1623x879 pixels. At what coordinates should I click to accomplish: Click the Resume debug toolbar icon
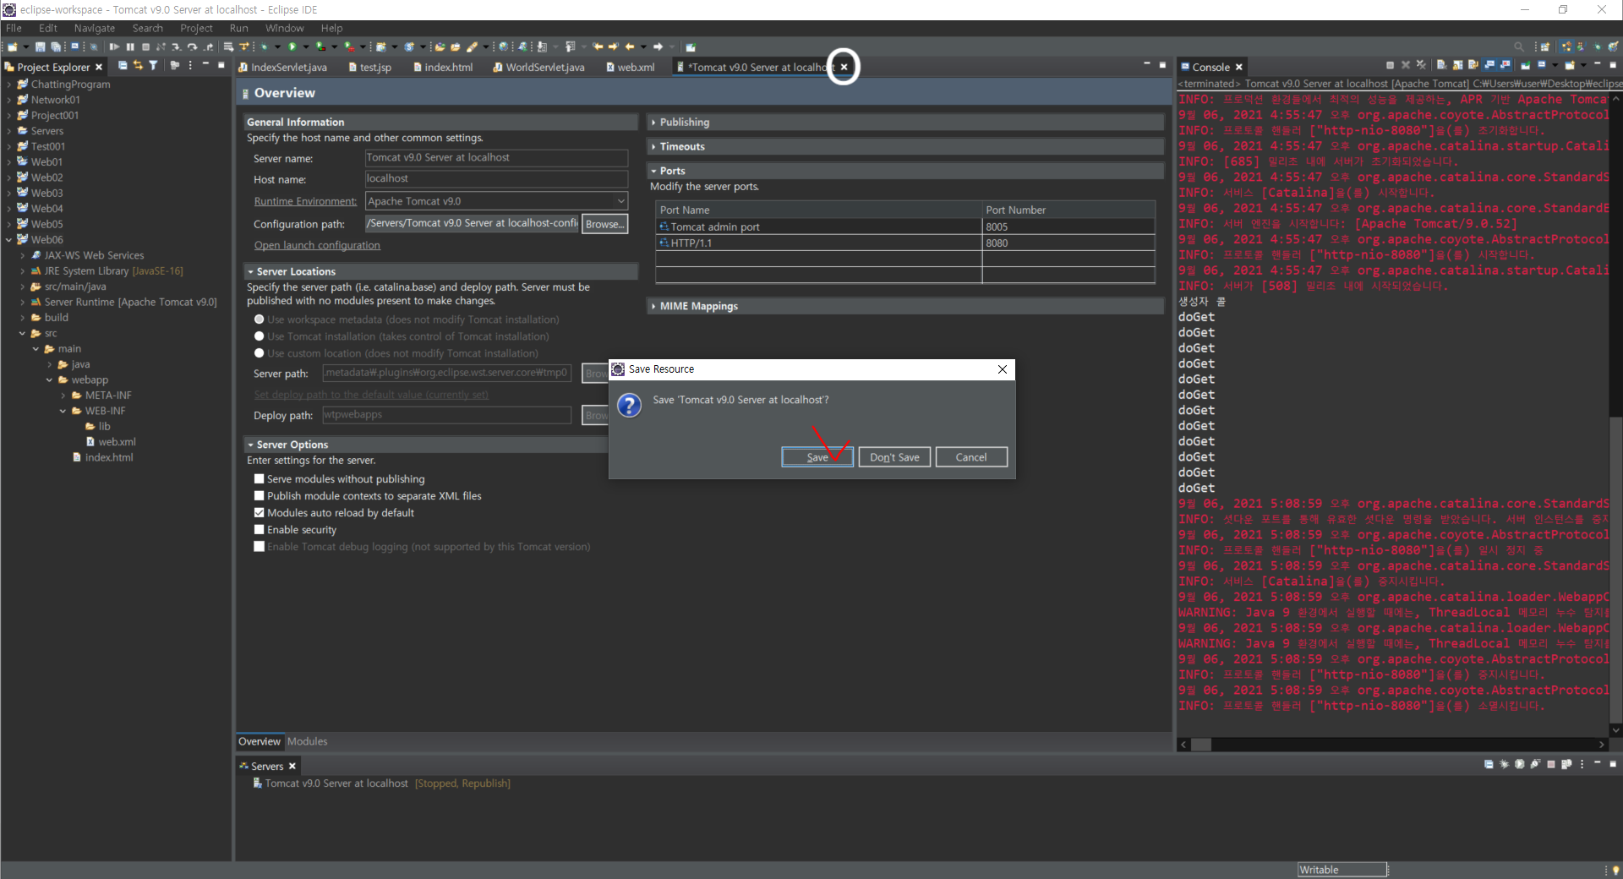[114, 46]
